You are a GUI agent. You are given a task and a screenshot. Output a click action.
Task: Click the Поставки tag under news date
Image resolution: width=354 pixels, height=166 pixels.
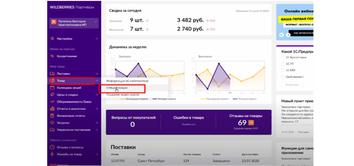point(303,132)
